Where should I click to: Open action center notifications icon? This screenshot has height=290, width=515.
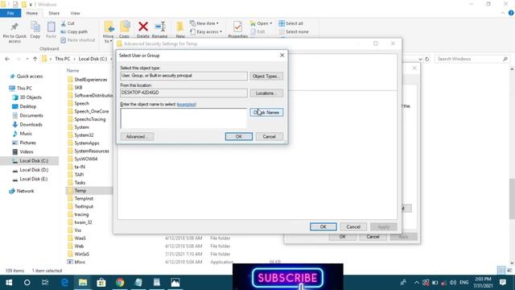pos(502,283)
